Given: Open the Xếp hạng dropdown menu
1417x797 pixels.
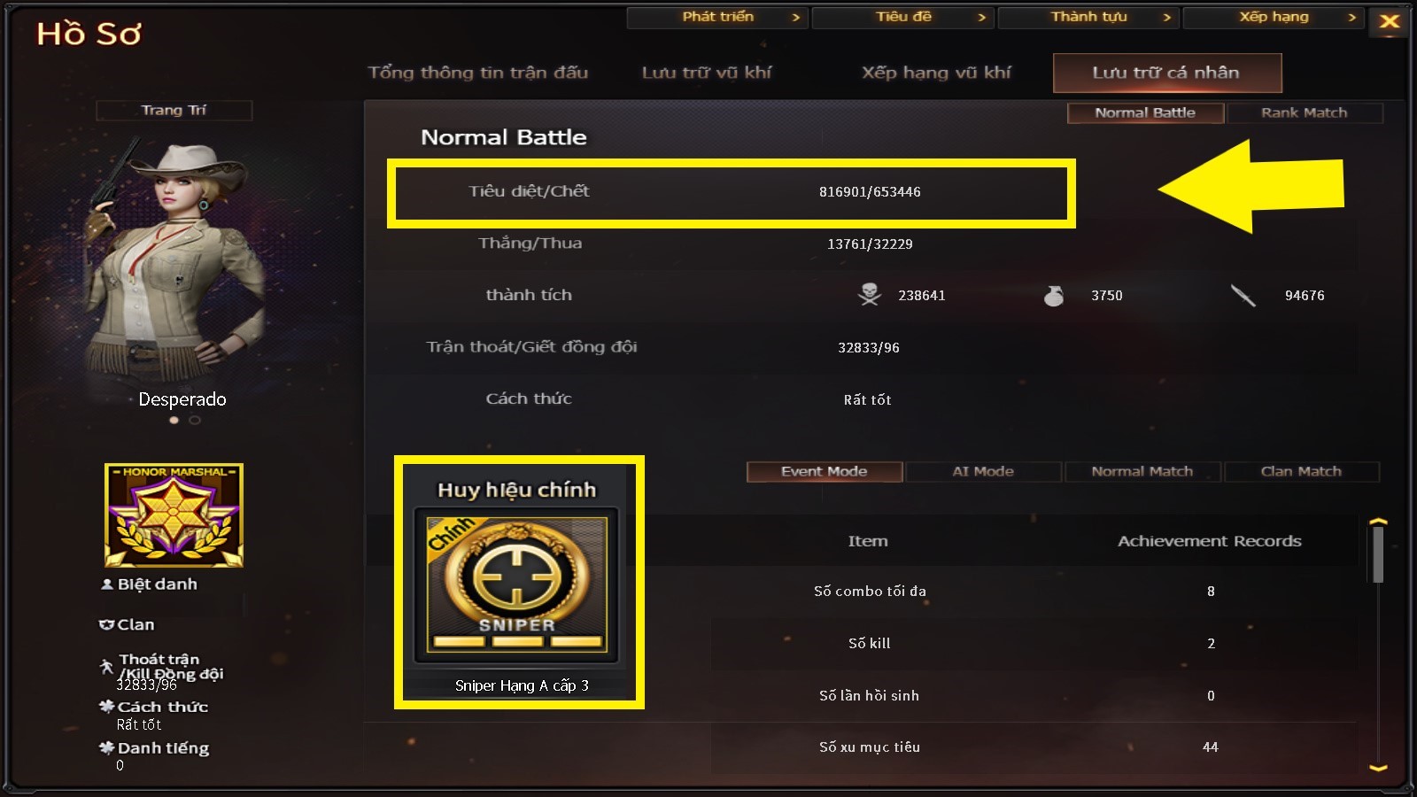Looking at the screenshot, I should pos(1274,17).
